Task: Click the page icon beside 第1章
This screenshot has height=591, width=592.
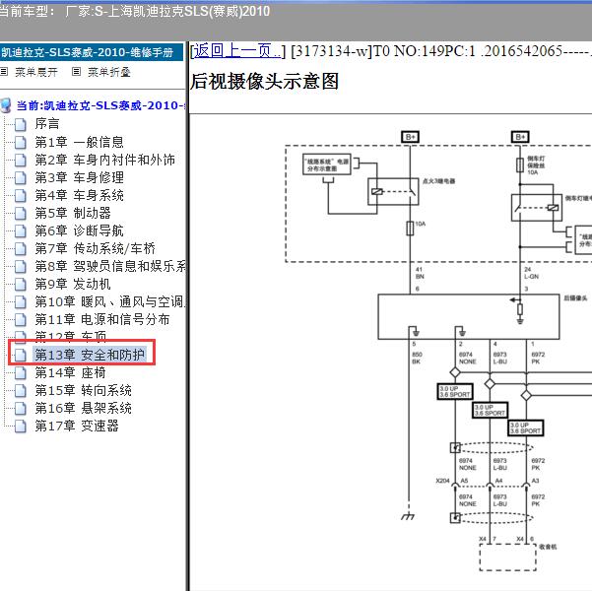Action: 21,143
